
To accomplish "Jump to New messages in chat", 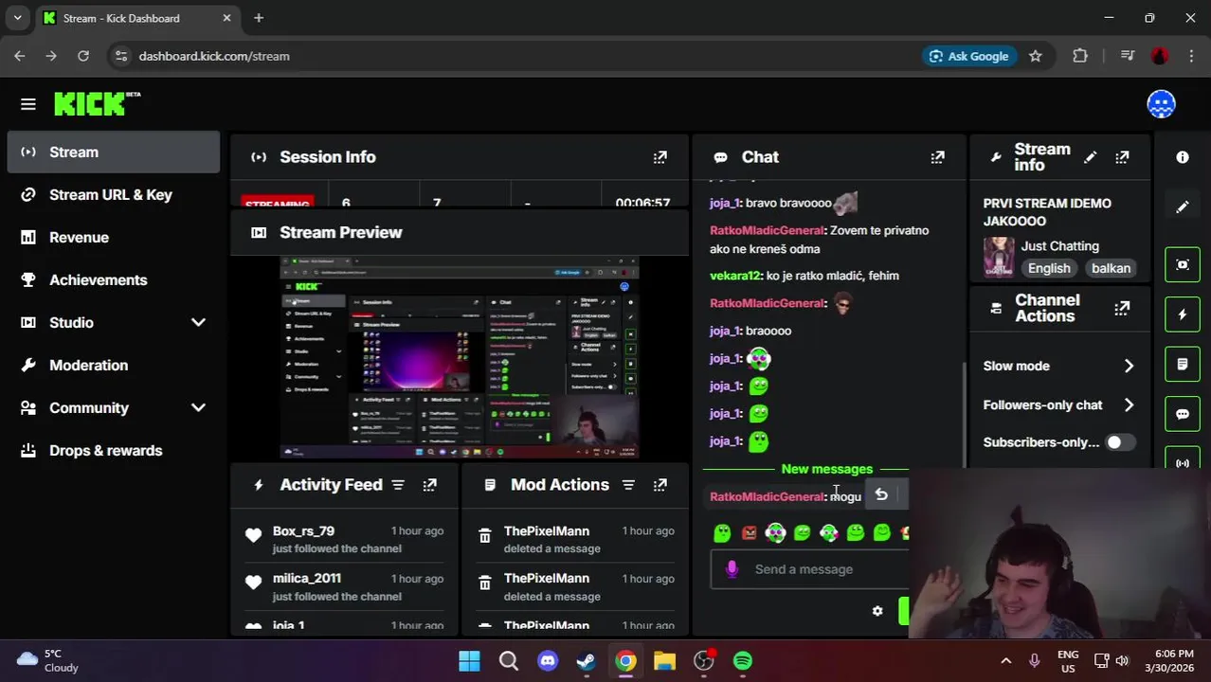I will pos(826,469).
